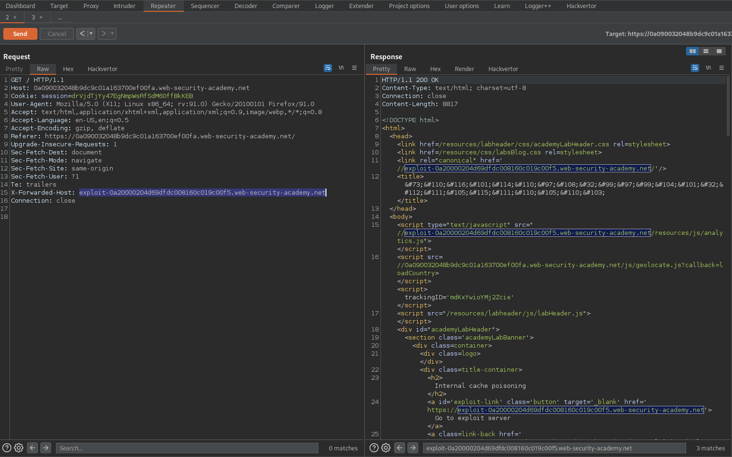
Task: Open the forward history dropdown arrow
Action: (112, 34)
